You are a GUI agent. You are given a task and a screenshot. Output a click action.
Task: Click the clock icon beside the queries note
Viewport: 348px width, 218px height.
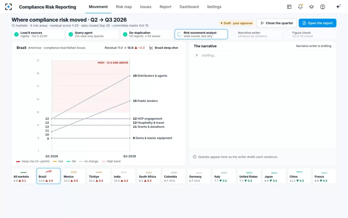tap(195, 157)
